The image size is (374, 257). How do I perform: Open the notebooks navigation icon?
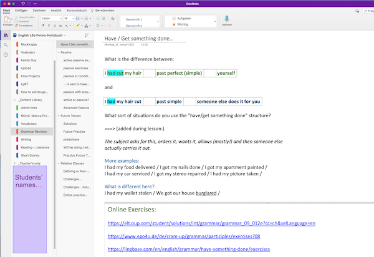tap(6, 35)
